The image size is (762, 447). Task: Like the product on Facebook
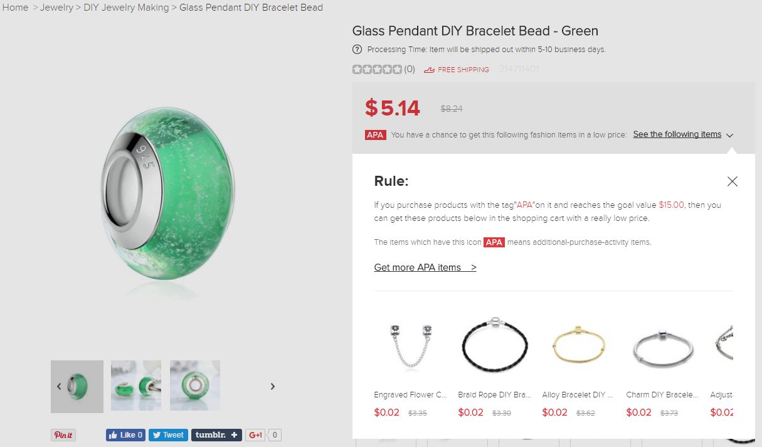coord(125,434)
